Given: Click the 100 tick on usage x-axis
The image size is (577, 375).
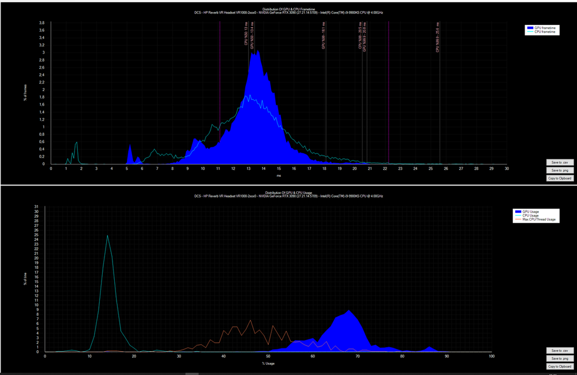Looking at the screenshot, I should coord(492,356).
